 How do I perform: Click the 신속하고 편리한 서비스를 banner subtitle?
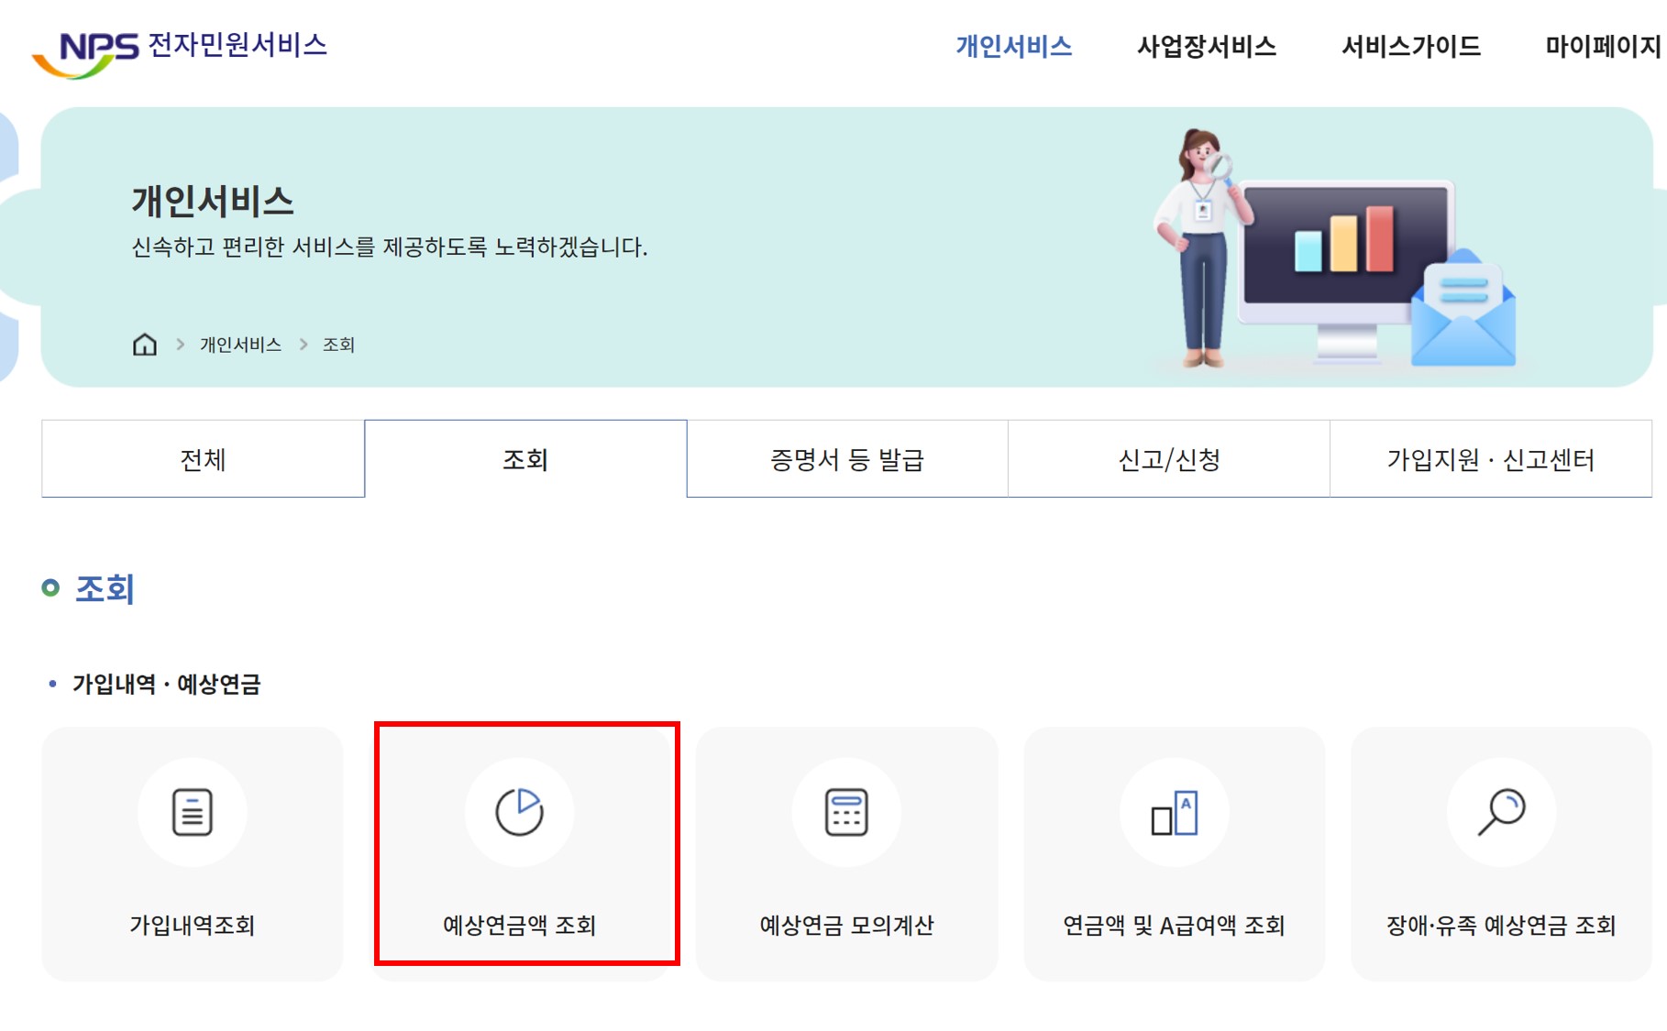[390, 247]
